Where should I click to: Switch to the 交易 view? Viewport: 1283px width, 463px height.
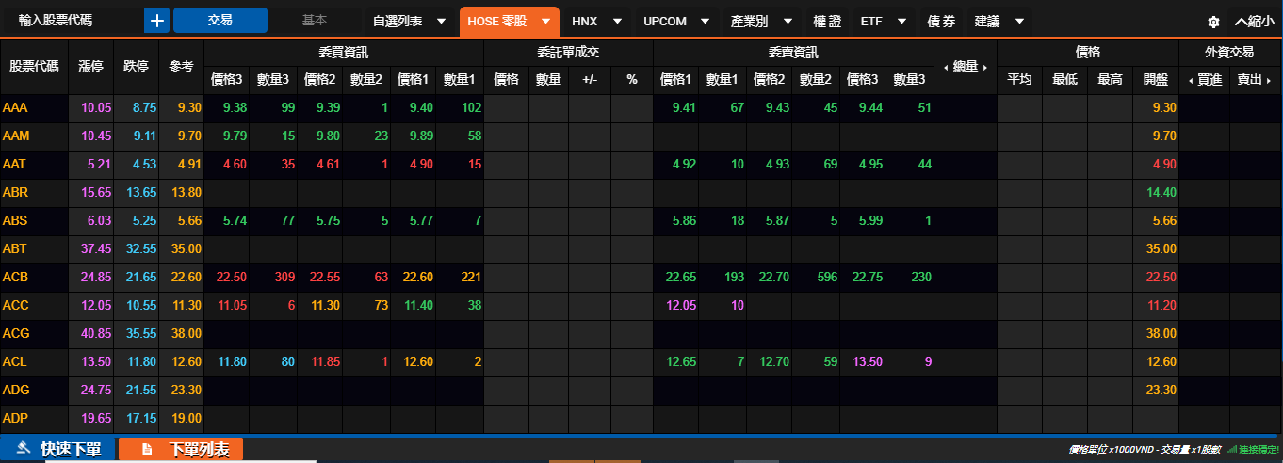point(220,21)
